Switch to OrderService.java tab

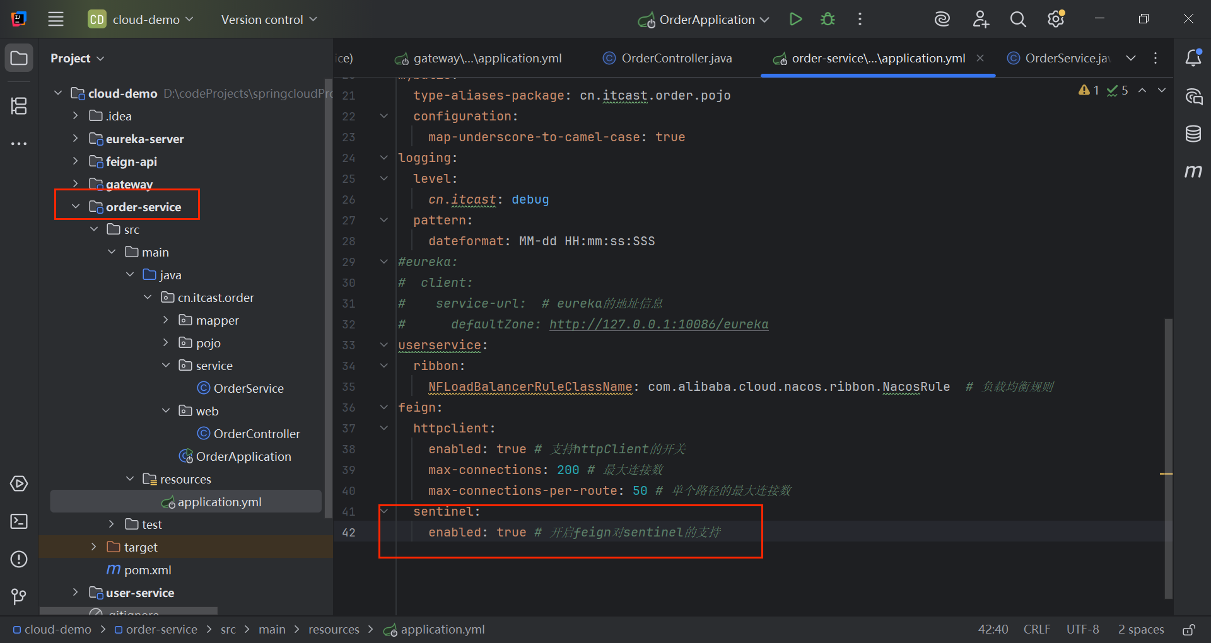pyautogui.click(x=1058, y=58)
